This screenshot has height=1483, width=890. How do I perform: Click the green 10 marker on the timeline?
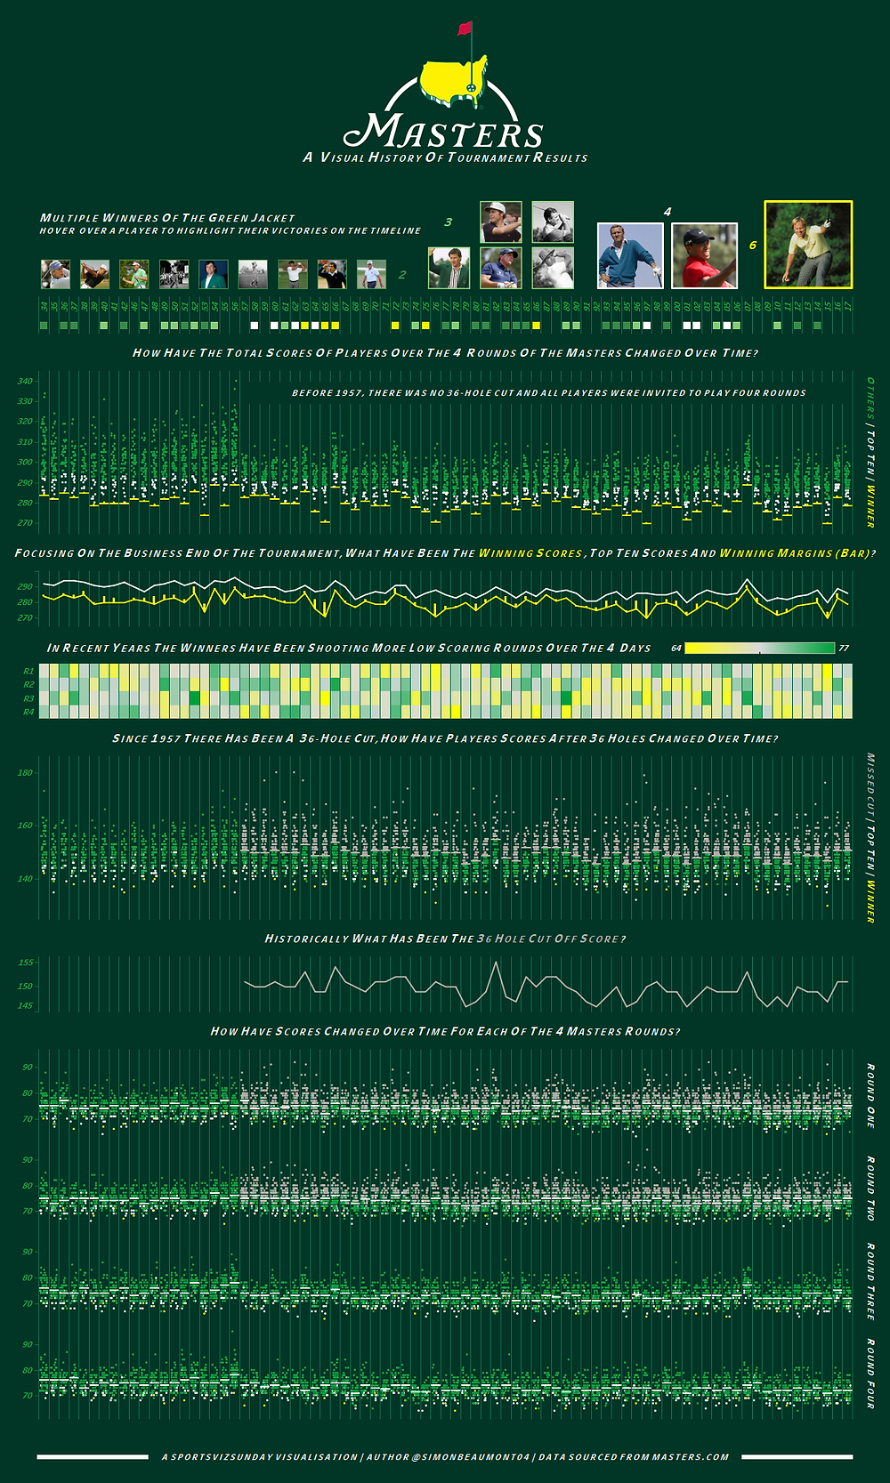(x=777, y=326)
